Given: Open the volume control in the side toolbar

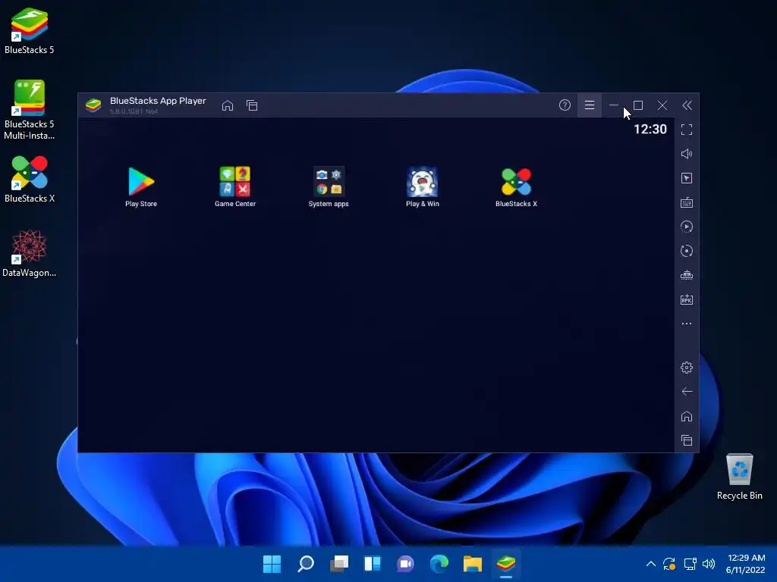Looking at the screenshot, I should pos(686,154).
